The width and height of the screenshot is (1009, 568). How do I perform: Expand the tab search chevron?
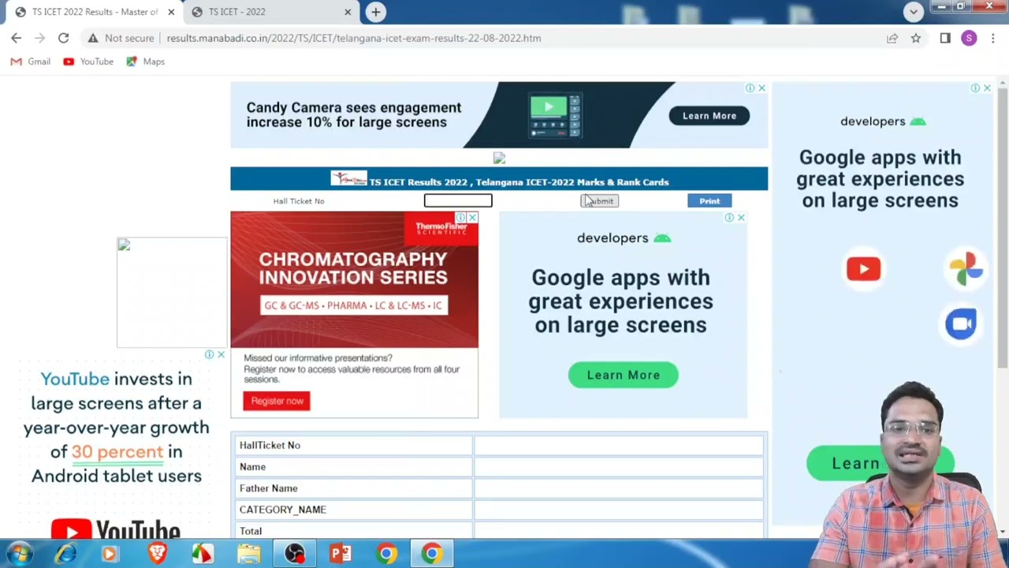pyautogui.click(x=914, y=12)
